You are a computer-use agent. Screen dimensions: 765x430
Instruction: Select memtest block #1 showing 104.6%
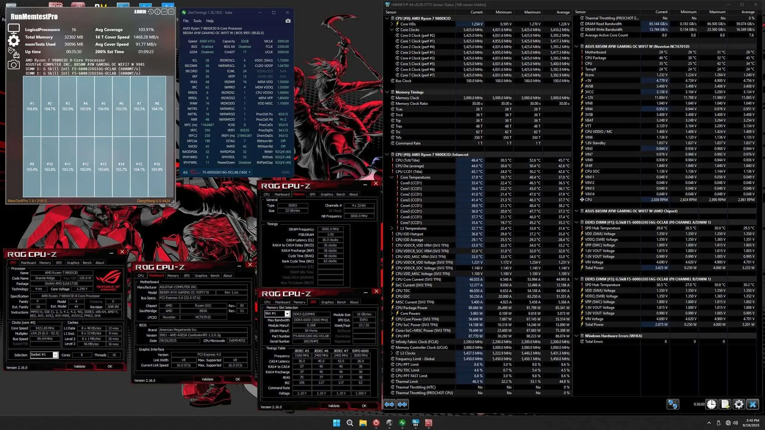click(x=32, y=106)
